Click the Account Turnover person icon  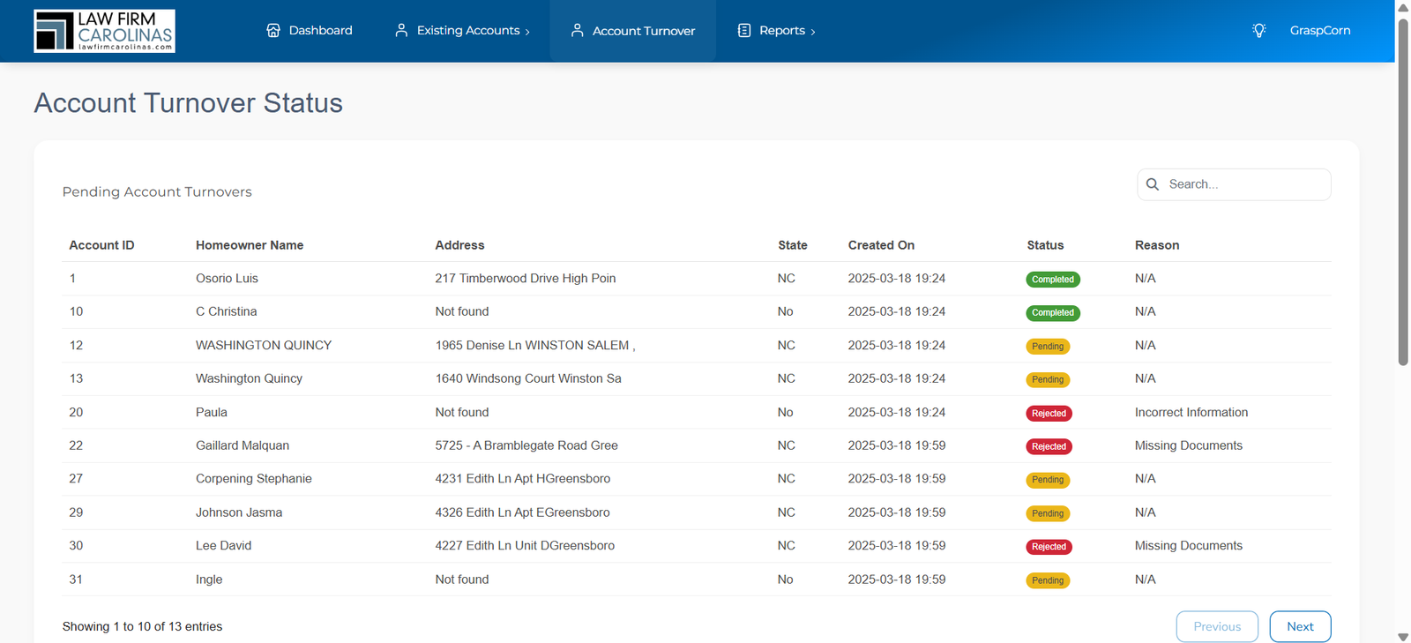click(x=577, y=30)
